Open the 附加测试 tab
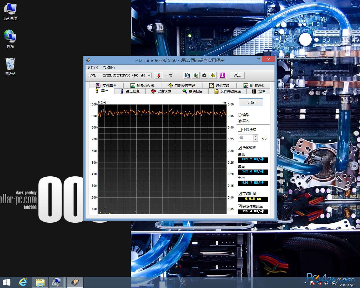Viewport: 360px width, 288px height. tap(253, 85)
